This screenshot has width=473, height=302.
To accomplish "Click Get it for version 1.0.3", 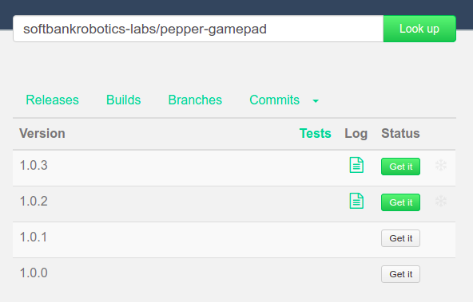I will pyautogui.click(x=400, y=167).
